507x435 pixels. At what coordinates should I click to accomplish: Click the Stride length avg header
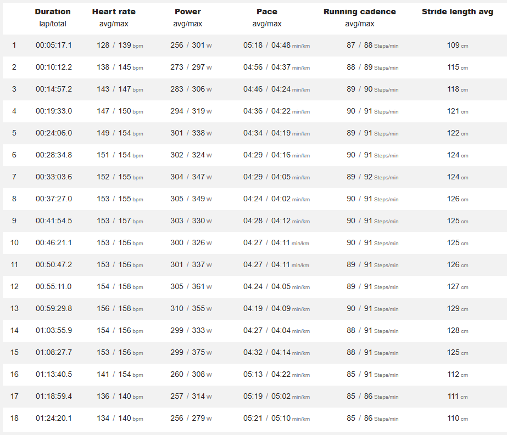(458, 12)
